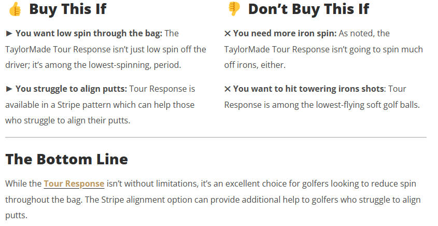Click the 'off irons, either' text
438x226 pixels.
point(255,65)
